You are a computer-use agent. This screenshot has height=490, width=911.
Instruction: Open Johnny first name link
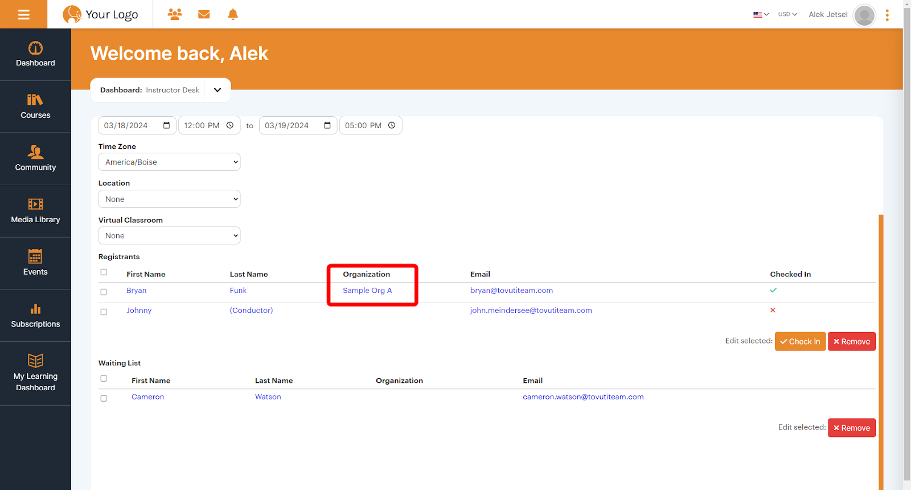[x=139, y=311]
